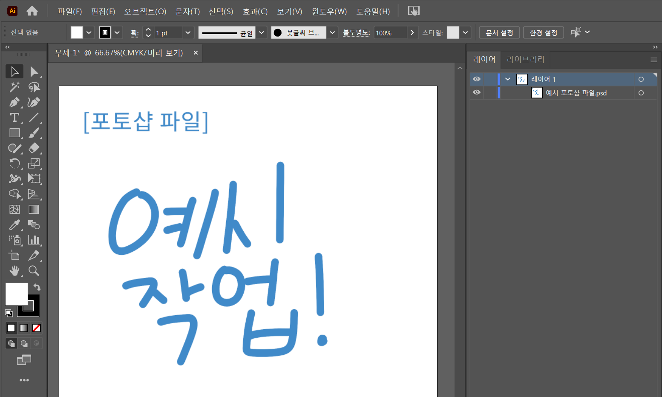Switch to the 라이브러리 tab
The height and width of the screenshot is (397, 662).
(525, 59)
